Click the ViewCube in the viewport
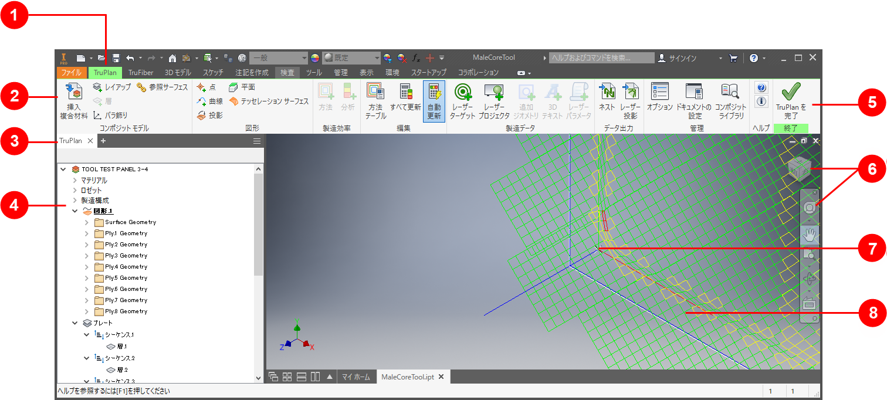887x400 pixels. [799, 170]
